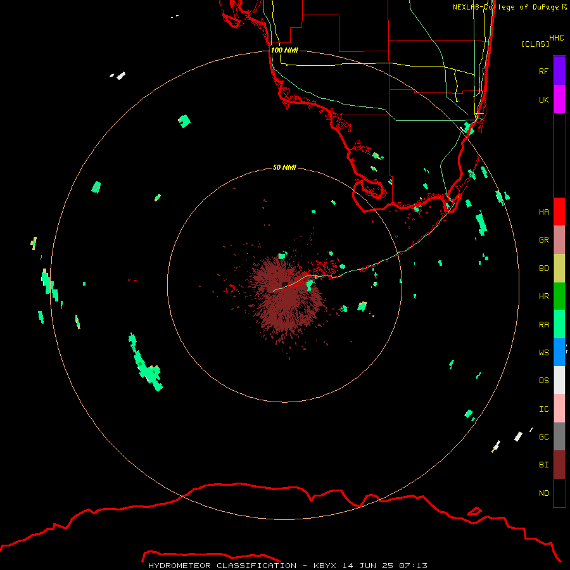Click the HR legend label

543,296
